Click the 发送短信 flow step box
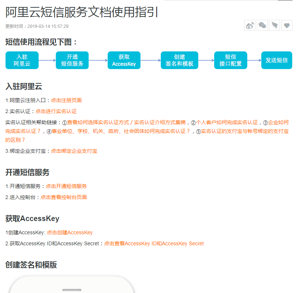The width and height of the screenshot is (301, 293). [277, 60]
